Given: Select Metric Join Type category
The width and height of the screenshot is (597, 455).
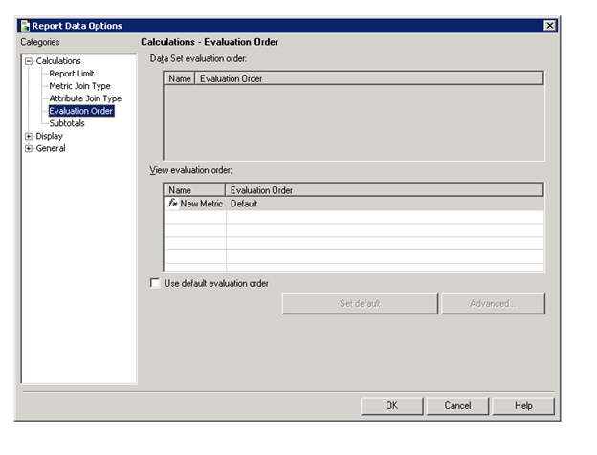Looking at the screenshot, I should pos(79,86).
